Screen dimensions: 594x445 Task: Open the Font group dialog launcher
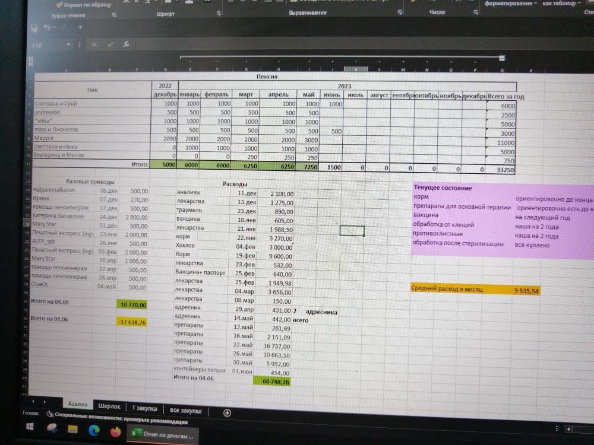(219, 13)
